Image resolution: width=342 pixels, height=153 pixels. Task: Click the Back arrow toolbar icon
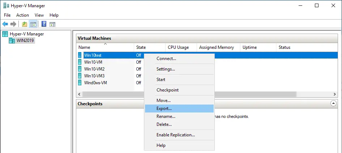[5, 24]
